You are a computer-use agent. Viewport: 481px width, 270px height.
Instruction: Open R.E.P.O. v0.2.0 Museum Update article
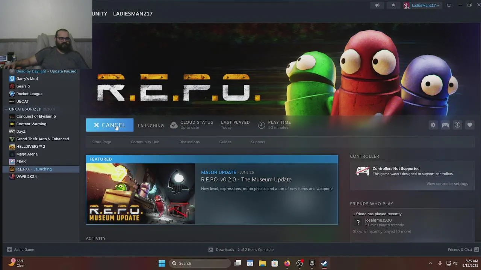(246, 180)
